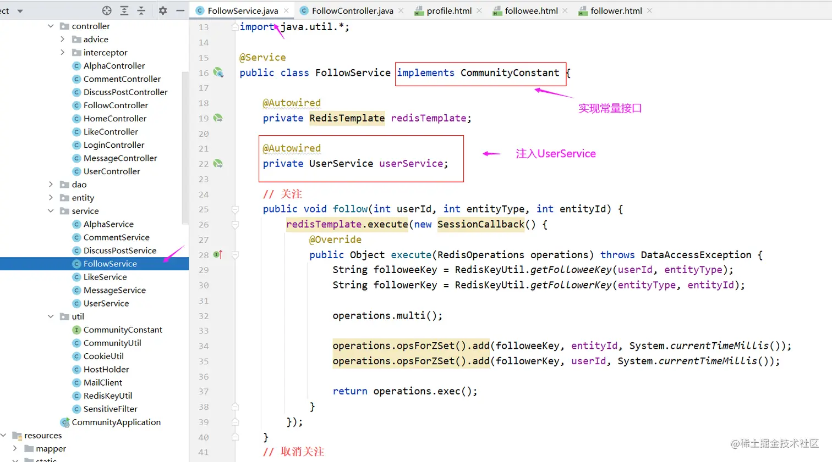Expand the entity folder
This screenshot has width=832, height=462.
[x=51, y=197]
